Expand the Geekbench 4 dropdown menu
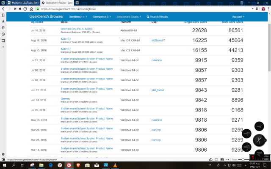Viewport: 271px width, 169px height. click(x=77, y=17)
